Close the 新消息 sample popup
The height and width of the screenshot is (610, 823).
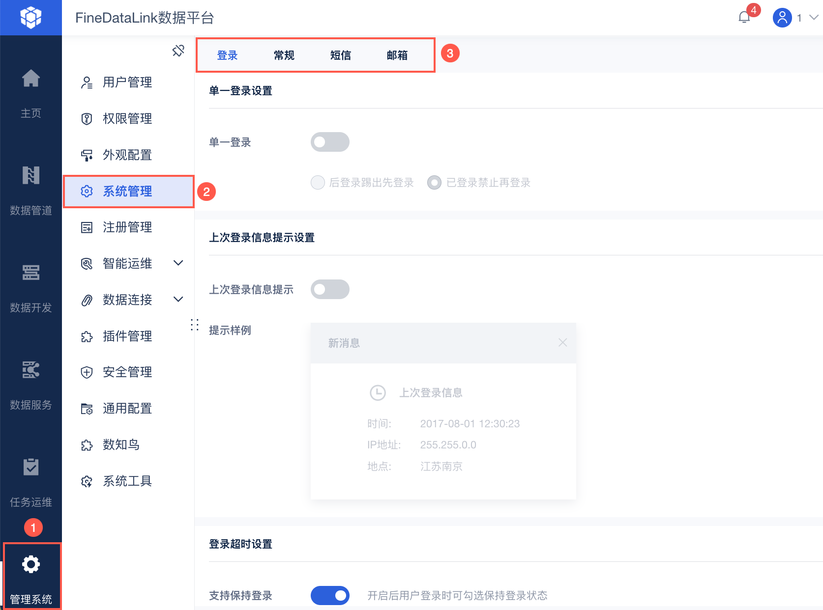tap(563, 342)
